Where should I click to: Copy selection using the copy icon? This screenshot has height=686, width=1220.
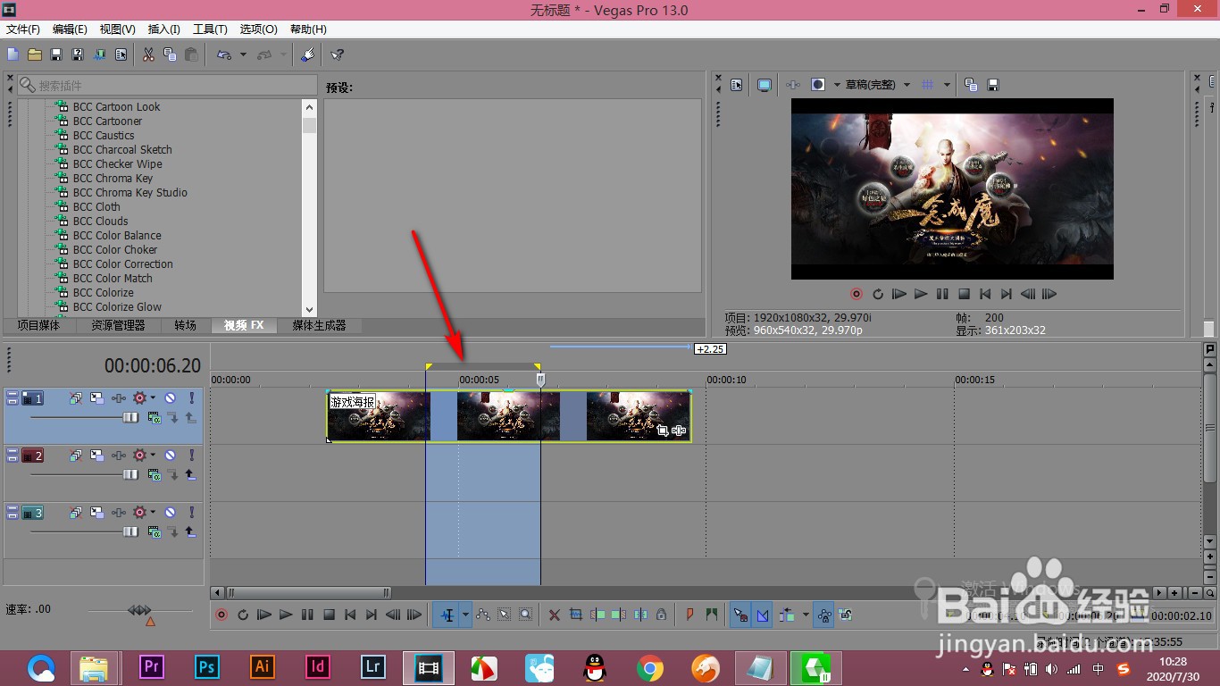tap(170, 54)
